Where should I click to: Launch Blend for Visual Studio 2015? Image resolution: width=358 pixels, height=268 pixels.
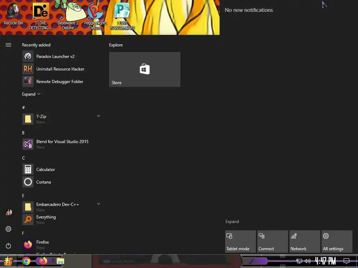coord(62,144)
